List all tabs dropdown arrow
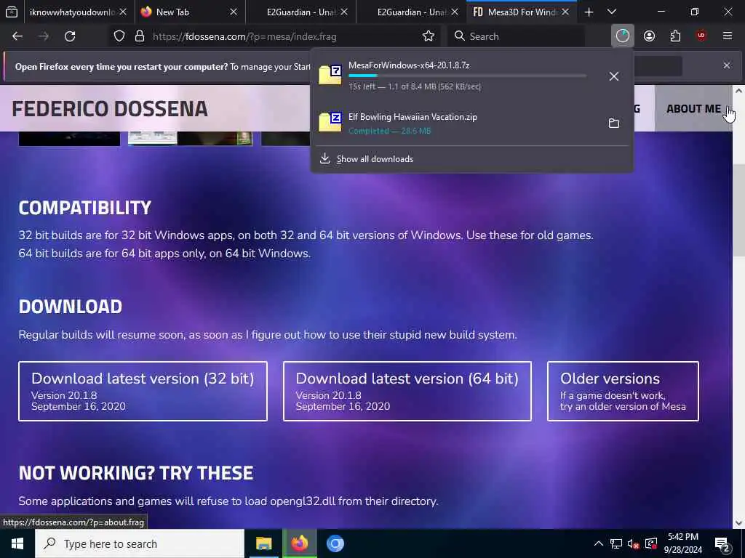745x558 pixels. [612, 12]
